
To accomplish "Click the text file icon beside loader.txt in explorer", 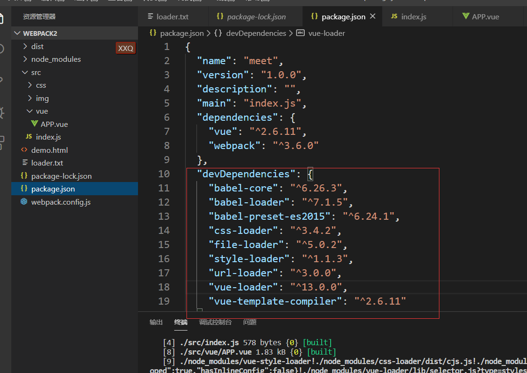I will 25,163.
